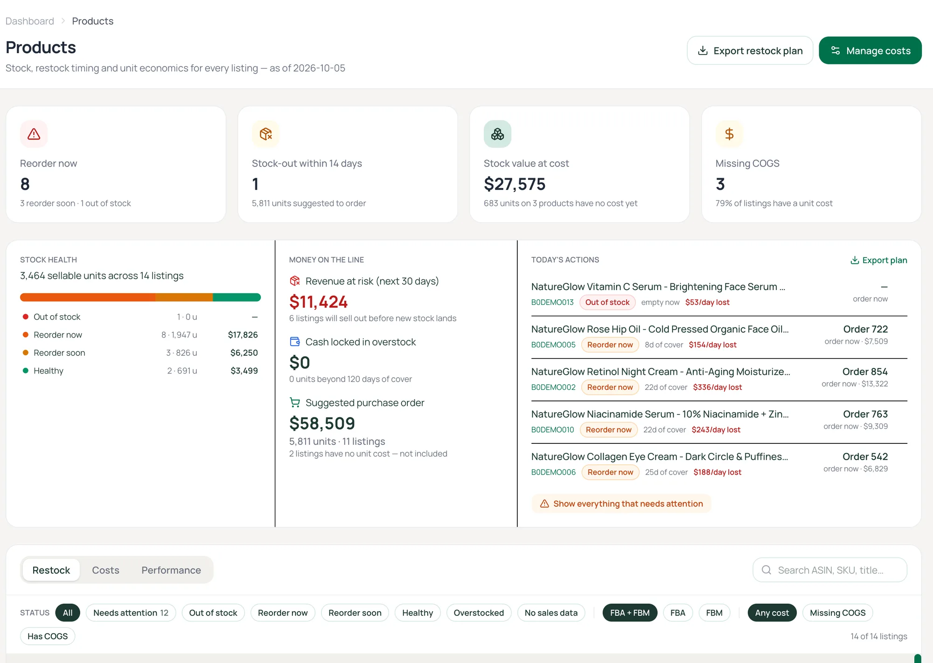Click the Revenue at risk icon
Viewport: 933px width, 663px height.
click(295, 281)
